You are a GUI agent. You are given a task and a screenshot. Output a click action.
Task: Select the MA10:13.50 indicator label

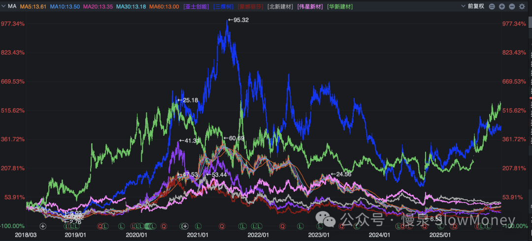[65, 6]
